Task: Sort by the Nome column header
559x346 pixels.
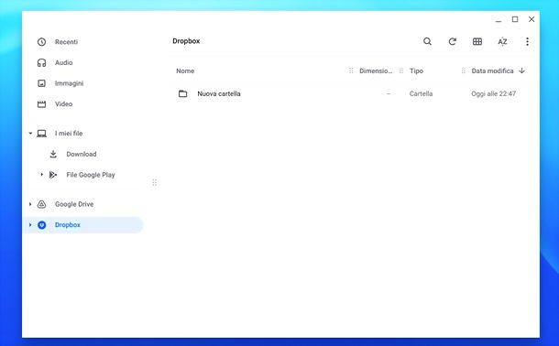Action: [185, 70]
